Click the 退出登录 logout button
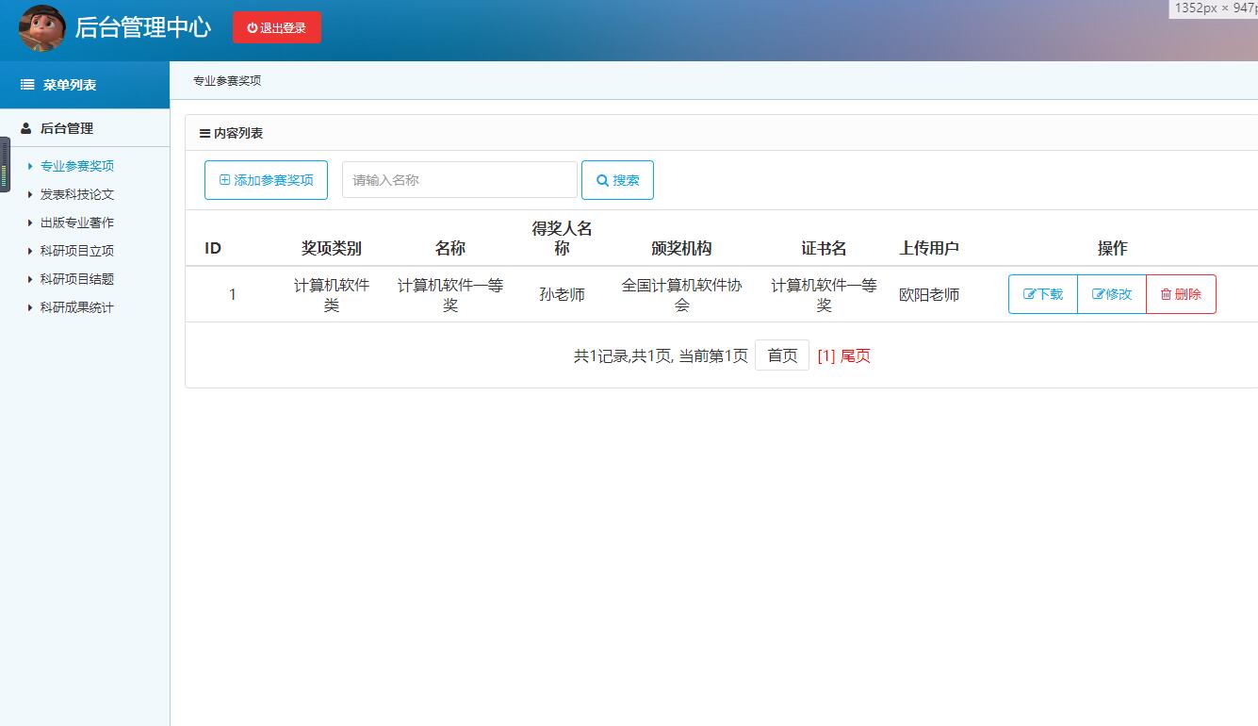Viewport: 1258px width, 726px height. click(x=276, y=27)
